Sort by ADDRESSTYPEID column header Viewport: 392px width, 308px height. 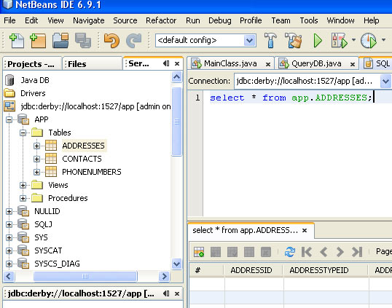coord(326,270)
